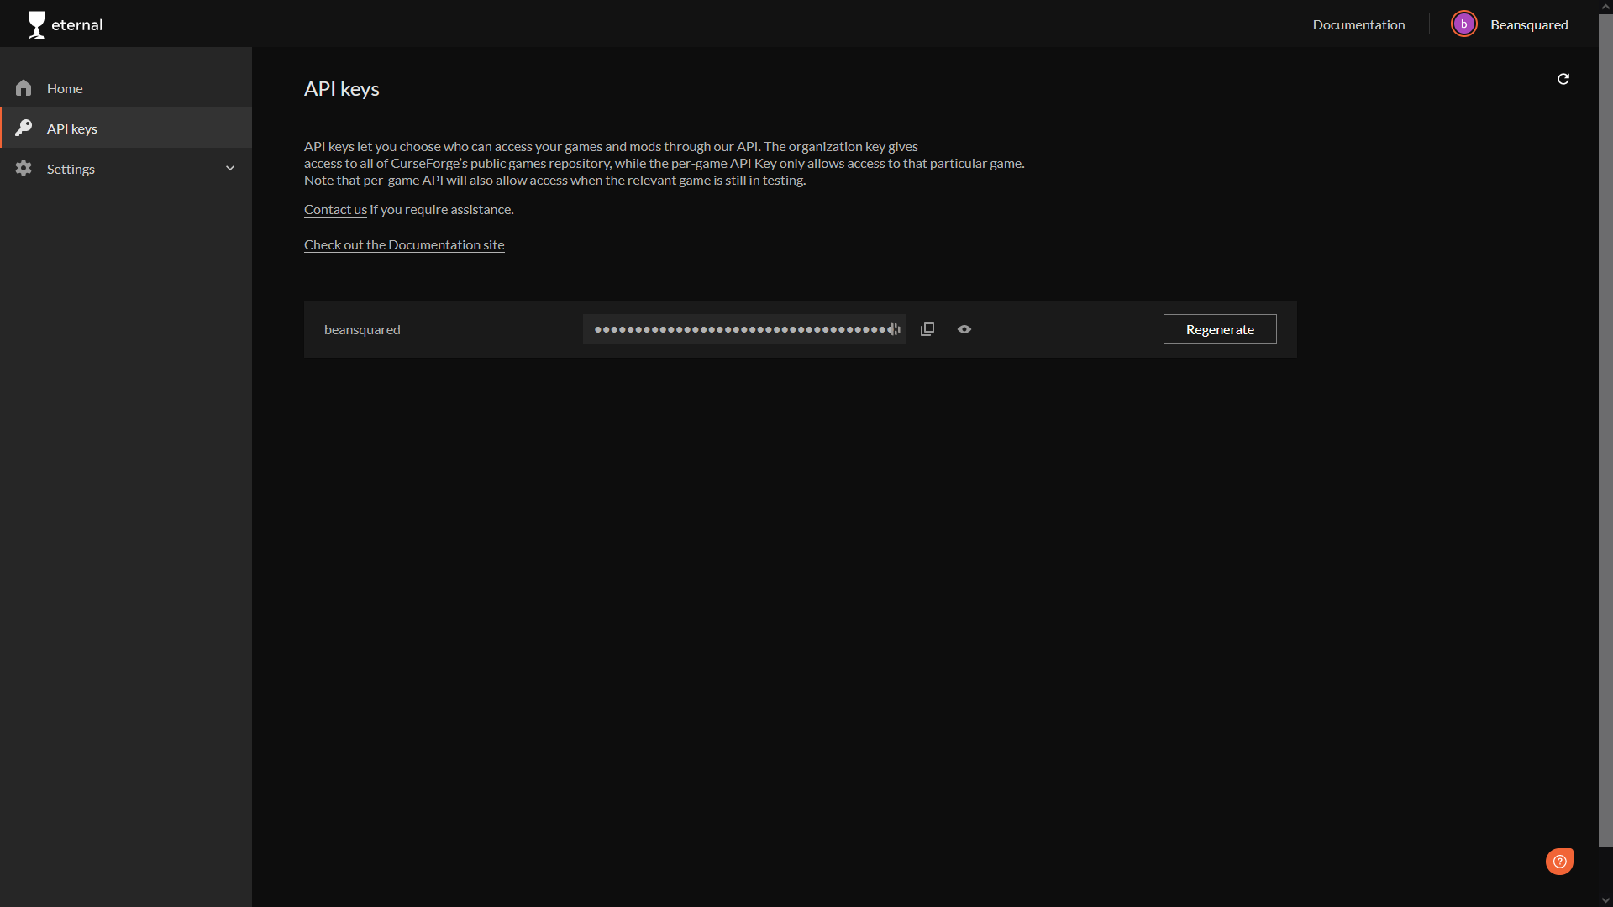
Task: Refresh the page using the reload icon
Action: click(1563, 78)
